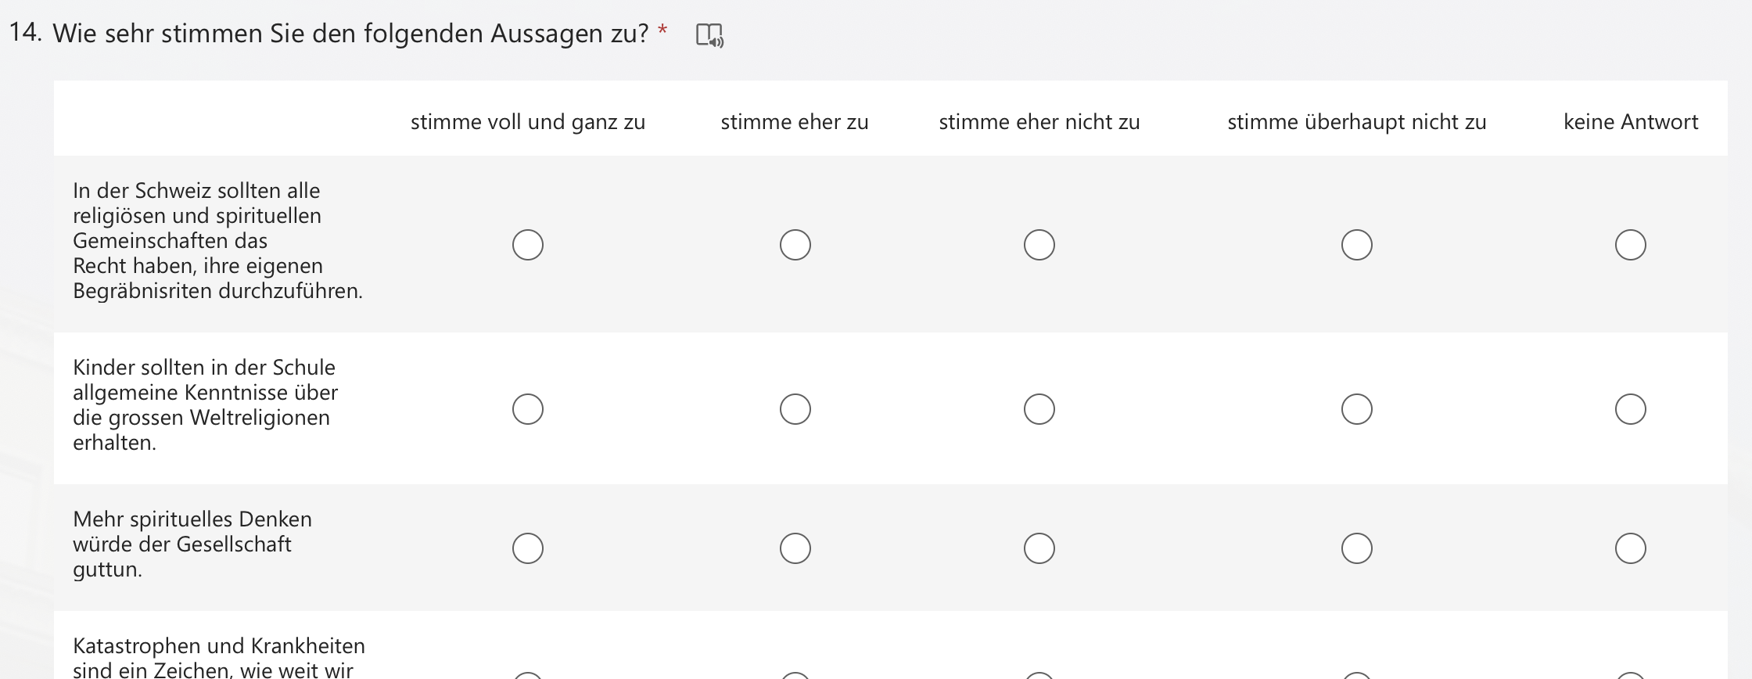The width and height of the screenshot is (1752, 679).
Task: Choose 'stimme überhaupt nicht zu' for Begräbnisriten row
Action: click(x=1357, y=245)
